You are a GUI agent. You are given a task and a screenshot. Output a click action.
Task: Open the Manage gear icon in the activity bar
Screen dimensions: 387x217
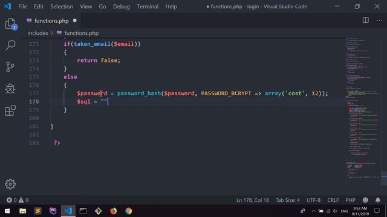10,184
